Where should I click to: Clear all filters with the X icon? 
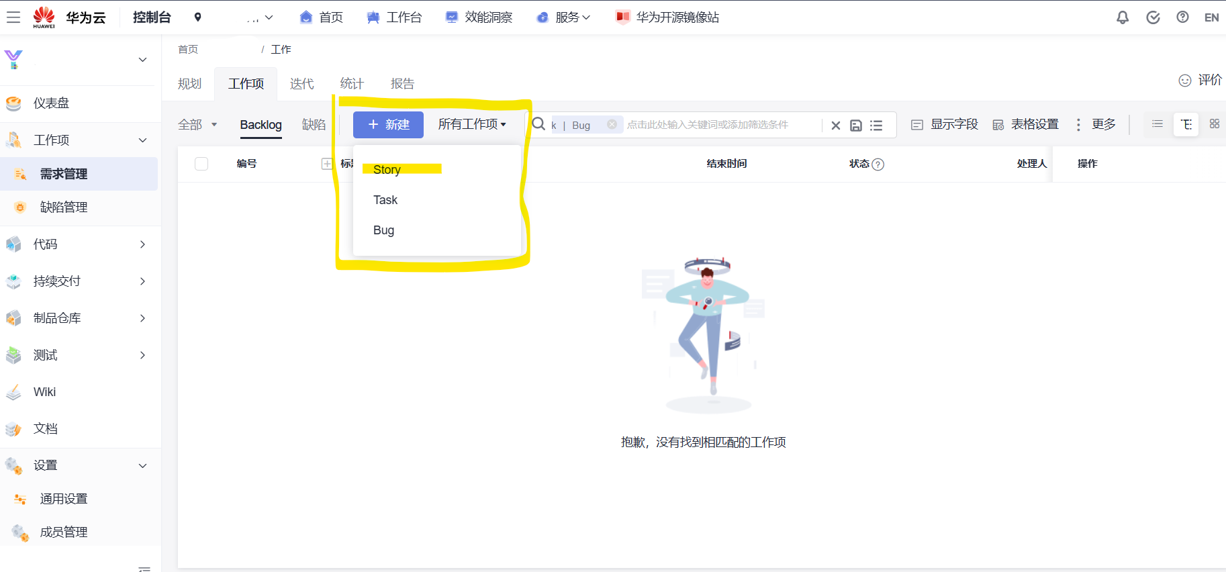pos(836,126)
